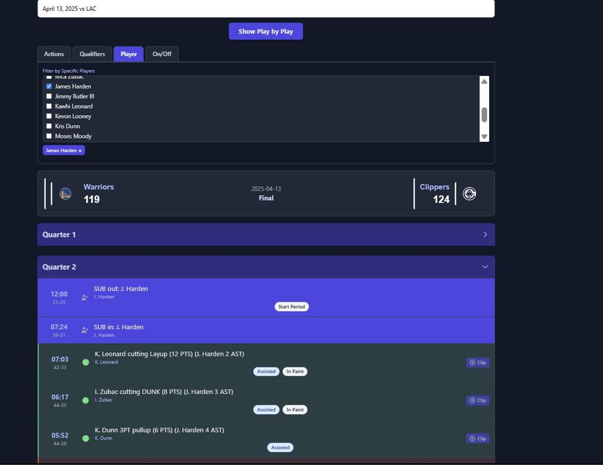Click the player list scroll down arrow
The width and height of the screenshot is (603, 465).
pyautogui.click(x=485, y=136)
